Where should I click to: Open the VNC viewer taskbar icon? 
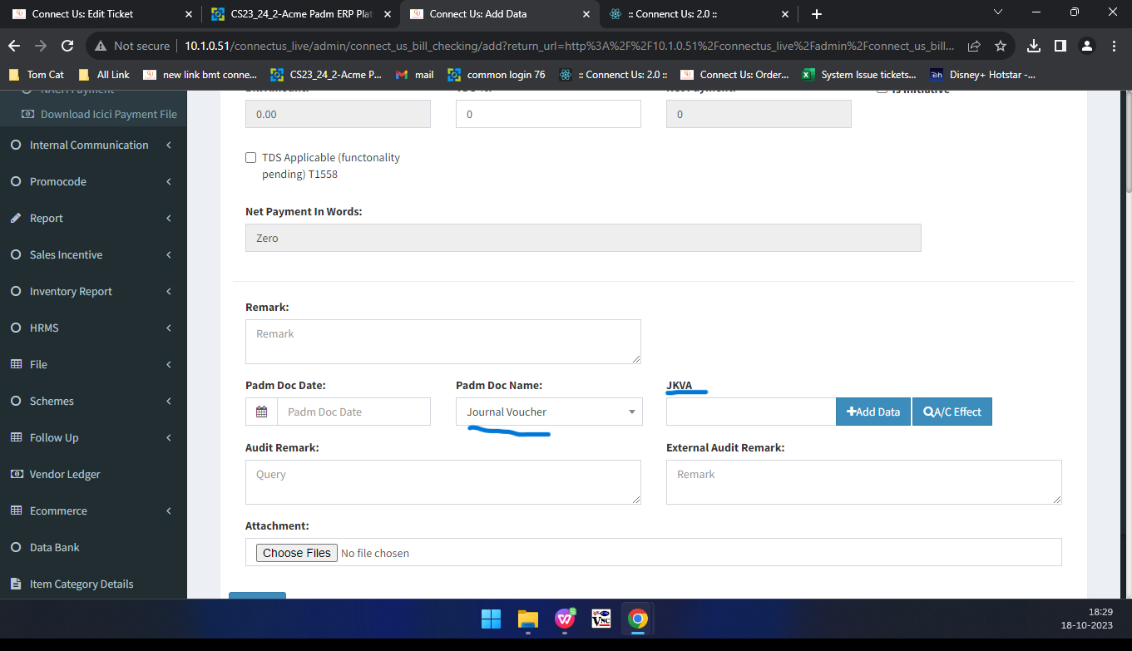pos(601,619)
